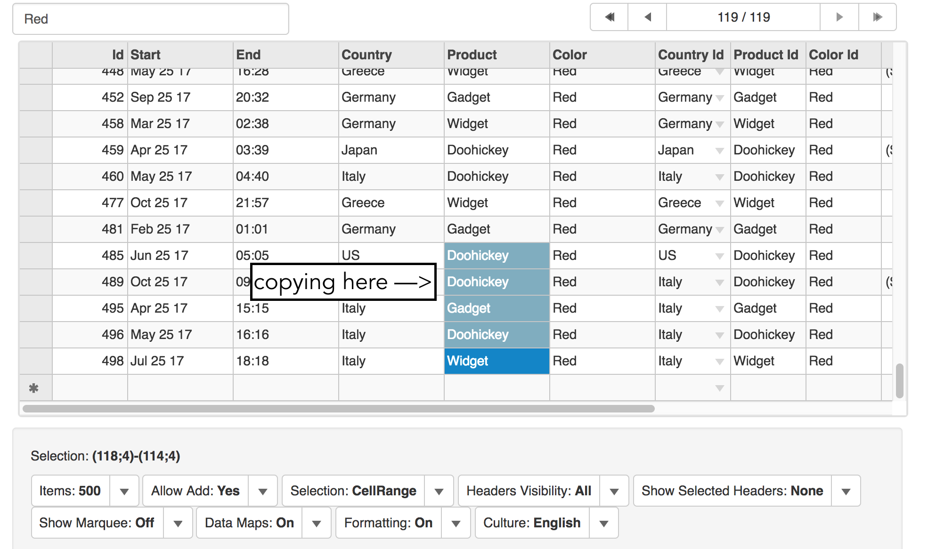Open Country Id dropdown for row 498
Viewport: 928px width, 549px height.
[x=719, y=362]
